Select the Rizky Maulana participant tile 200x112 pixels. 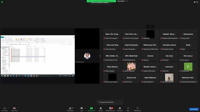coord(112,67)
